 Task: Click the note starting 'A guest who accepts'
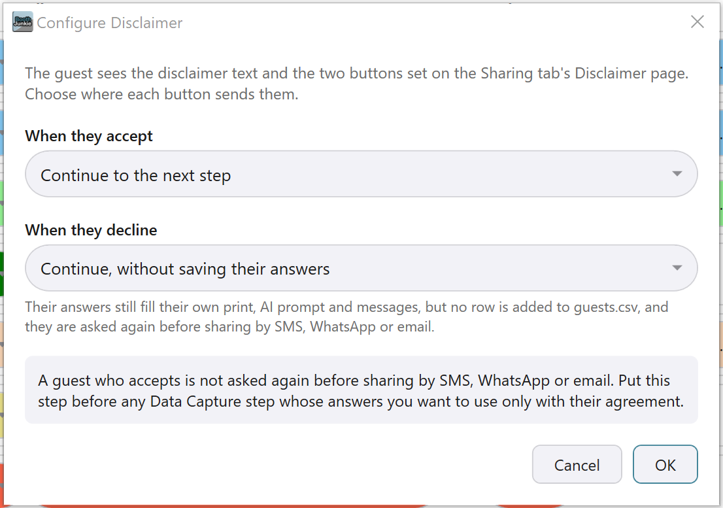tap(361, 390)
